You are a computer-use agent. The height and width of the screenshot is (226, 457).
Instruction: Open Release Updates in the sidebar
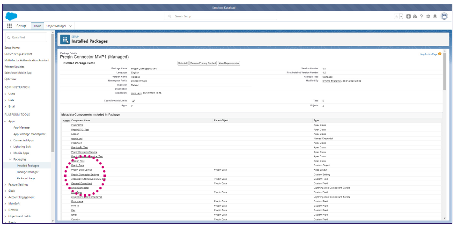14,67
